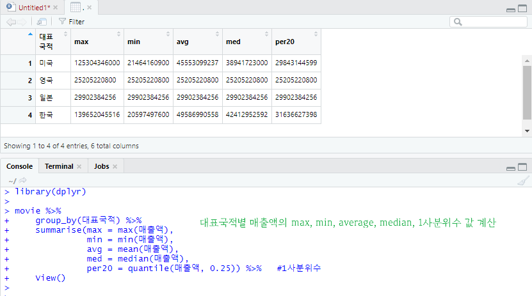Show data viewer in a new window
The width and height of the screenshot is (532, 296).
[x=42, y=22]
